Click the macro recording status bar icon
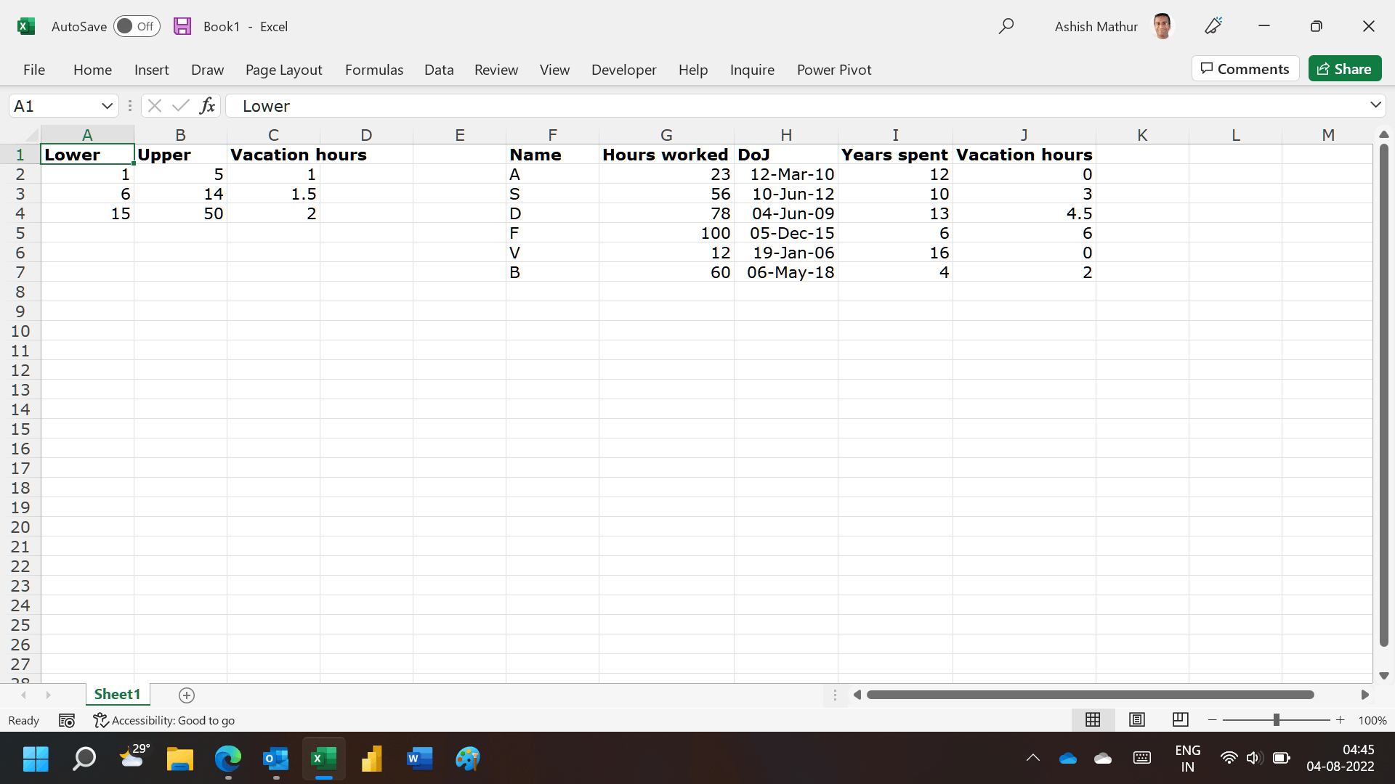The width and height of the screenshot is (1395, 784). click(67, 720)
